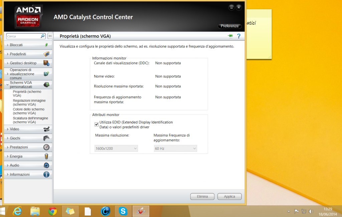Expand the Gestisci desktop section chevron
342x217 pixels.
pos(8,63)
